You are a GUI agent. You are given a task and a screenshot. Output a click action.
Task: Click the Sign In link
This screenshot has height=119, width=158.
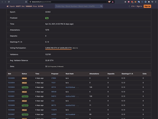[139, 6]
